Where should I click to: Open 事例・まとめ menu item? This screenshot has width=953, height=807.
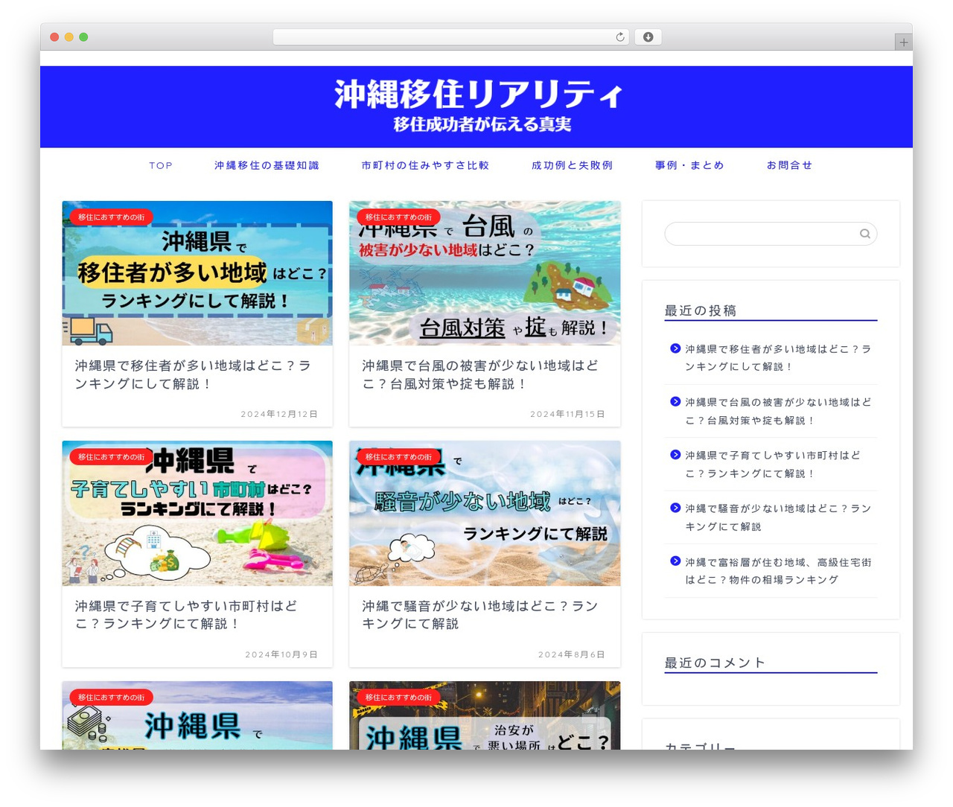tap(689, 165)
